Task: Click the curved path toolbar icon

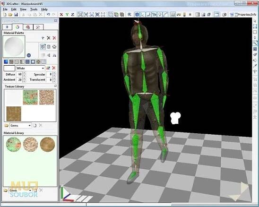Action: pyautogui.click(x=165, y=15)
